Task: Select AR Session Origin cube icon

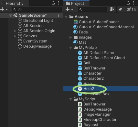Action: [20, 31]
